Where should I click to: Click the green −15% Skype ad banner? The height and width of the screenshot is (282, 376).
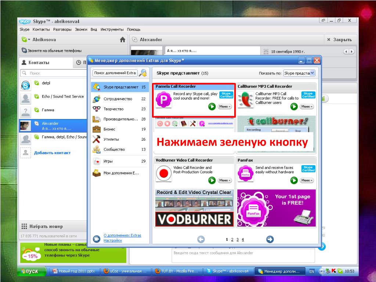(73, 253)
